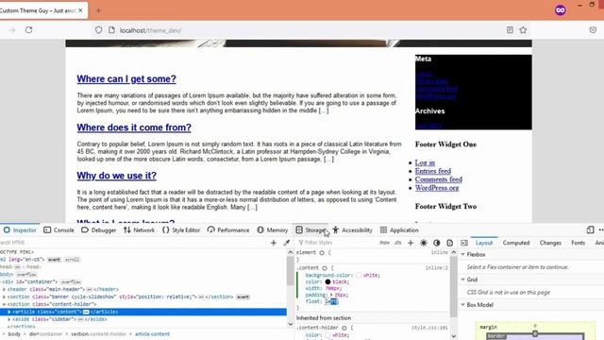Open 'Why do we use it?' post
Screen dimensions: 604x340
pos(116,176)
